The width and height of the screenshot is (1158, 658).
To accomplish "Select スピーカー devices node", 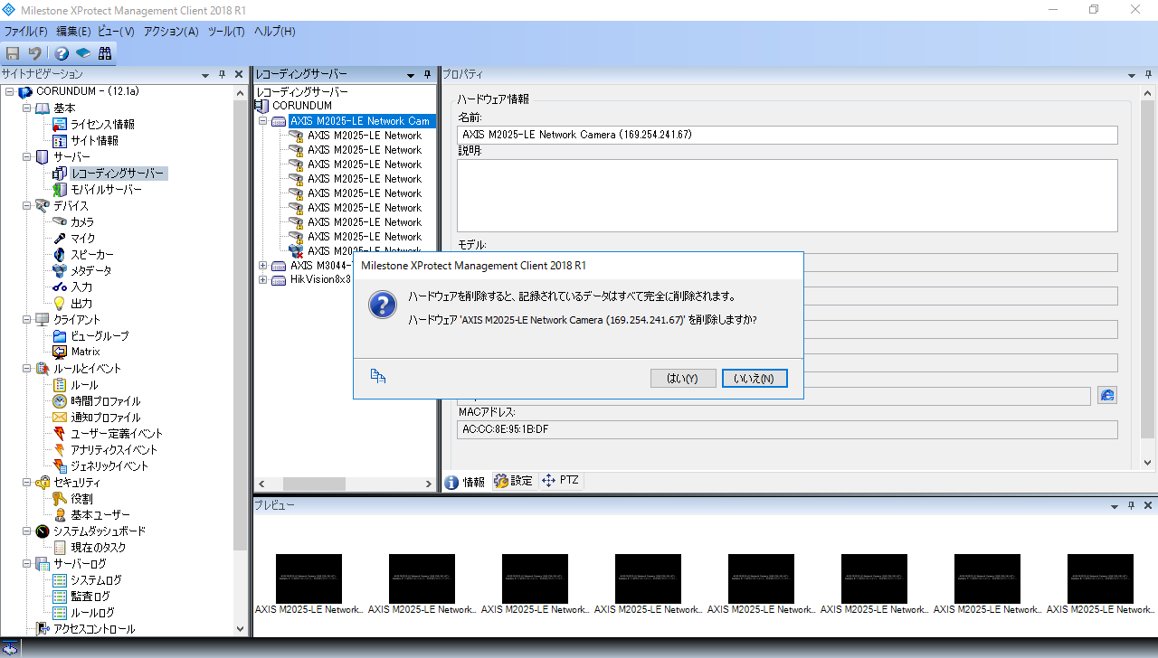I will tap(92, 255).
